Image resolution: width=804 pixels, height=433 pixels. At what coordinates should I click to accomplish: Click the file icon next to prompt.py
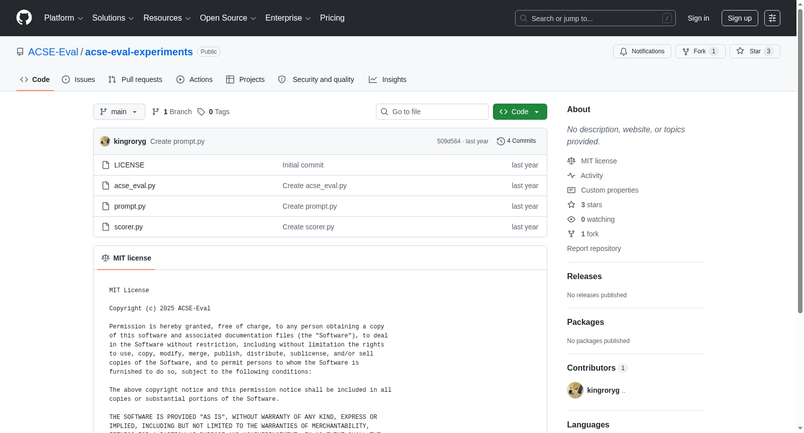point(106,206)
